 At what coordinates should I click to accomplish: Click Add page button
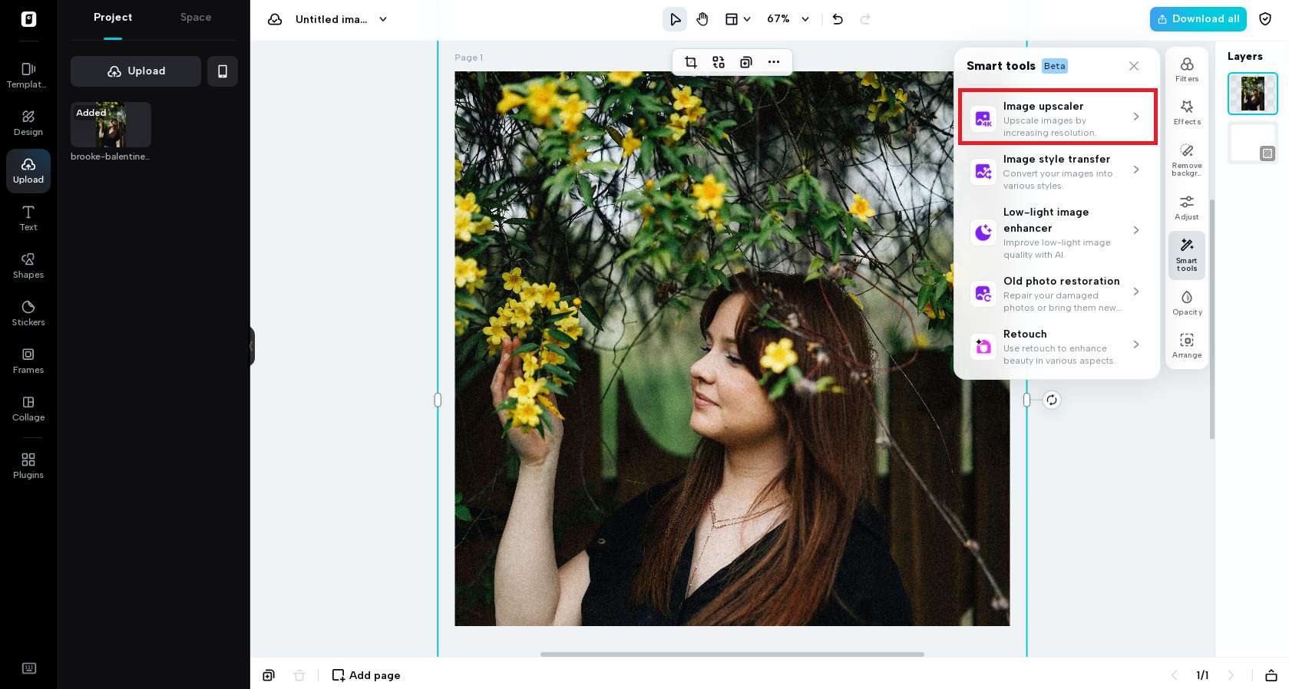[x=366, y=675]
